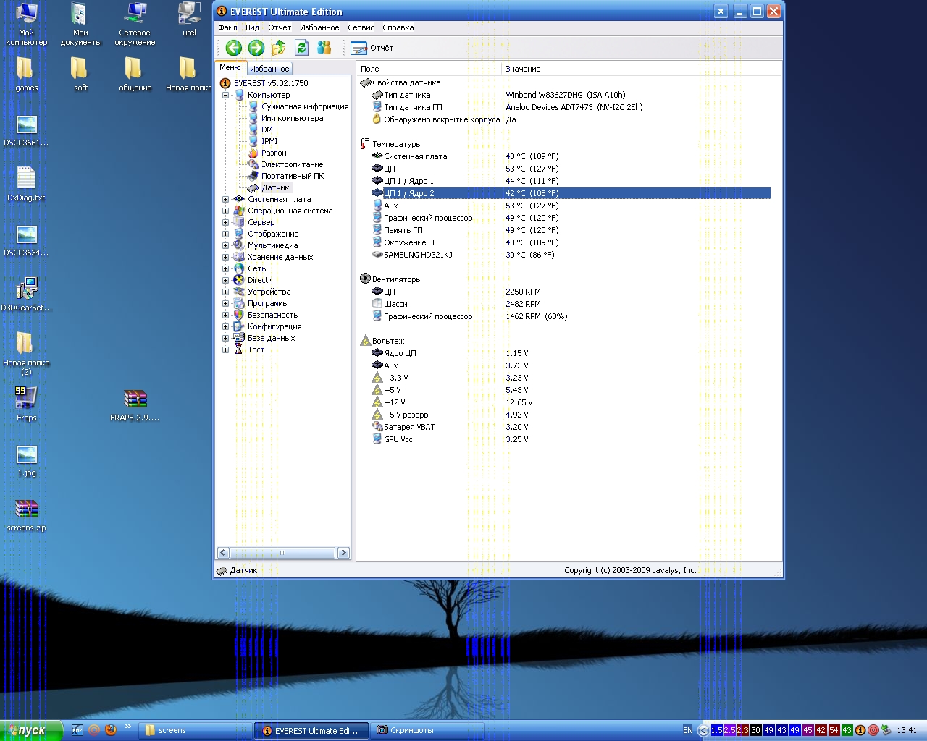Click the Значение column header
The image size is (927, 741).
(x=636, y=69)
